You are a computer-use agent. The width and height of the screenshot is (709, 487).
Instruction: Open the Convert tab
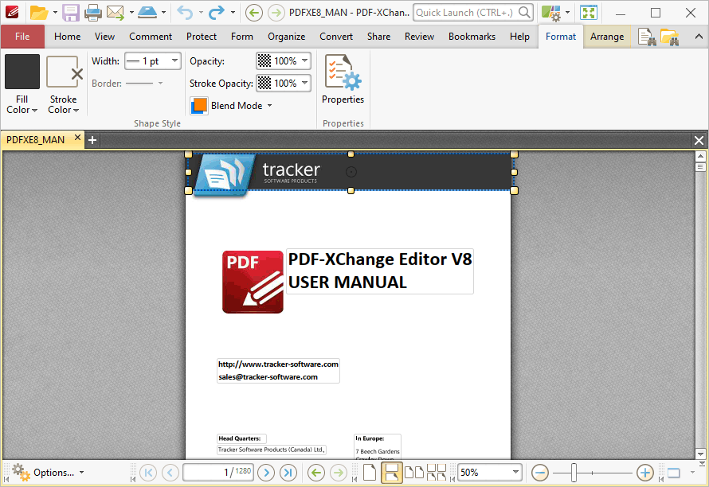pyautogui.click(x=336, y=37)
